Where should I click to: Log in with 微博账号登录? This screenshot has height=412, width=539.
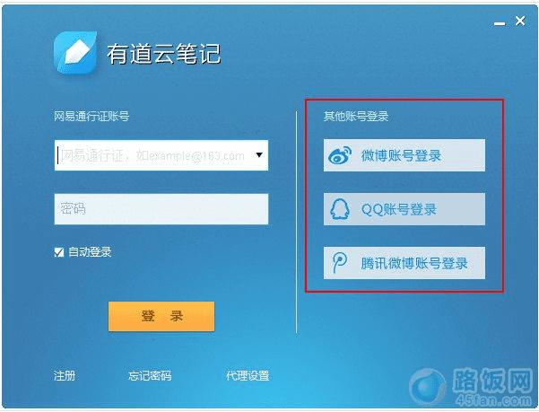click(404, 155)
